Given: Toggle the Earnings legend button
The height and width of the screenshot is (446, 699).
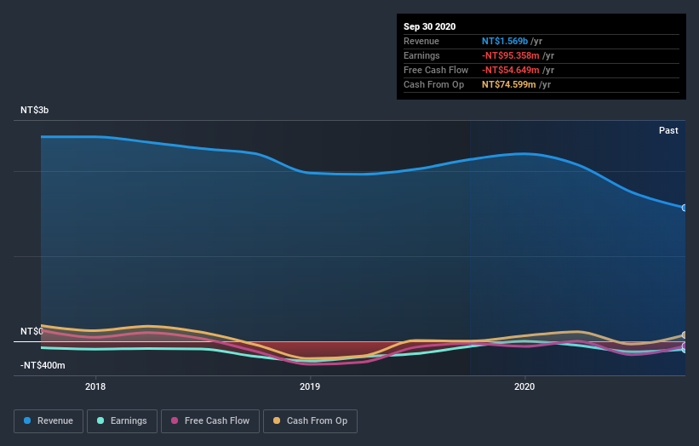Looking at the screenshot, I should tap(122, 421).
